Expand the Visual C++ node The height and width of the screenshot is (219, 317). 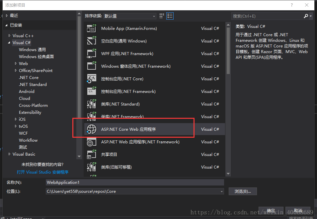coord(9,36)
